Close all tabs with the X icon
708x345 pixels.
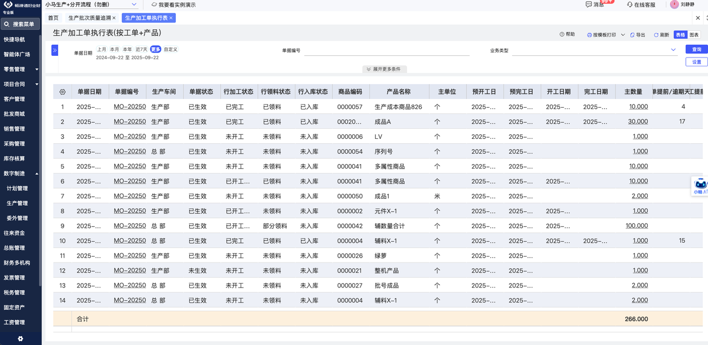click(698, 18)
